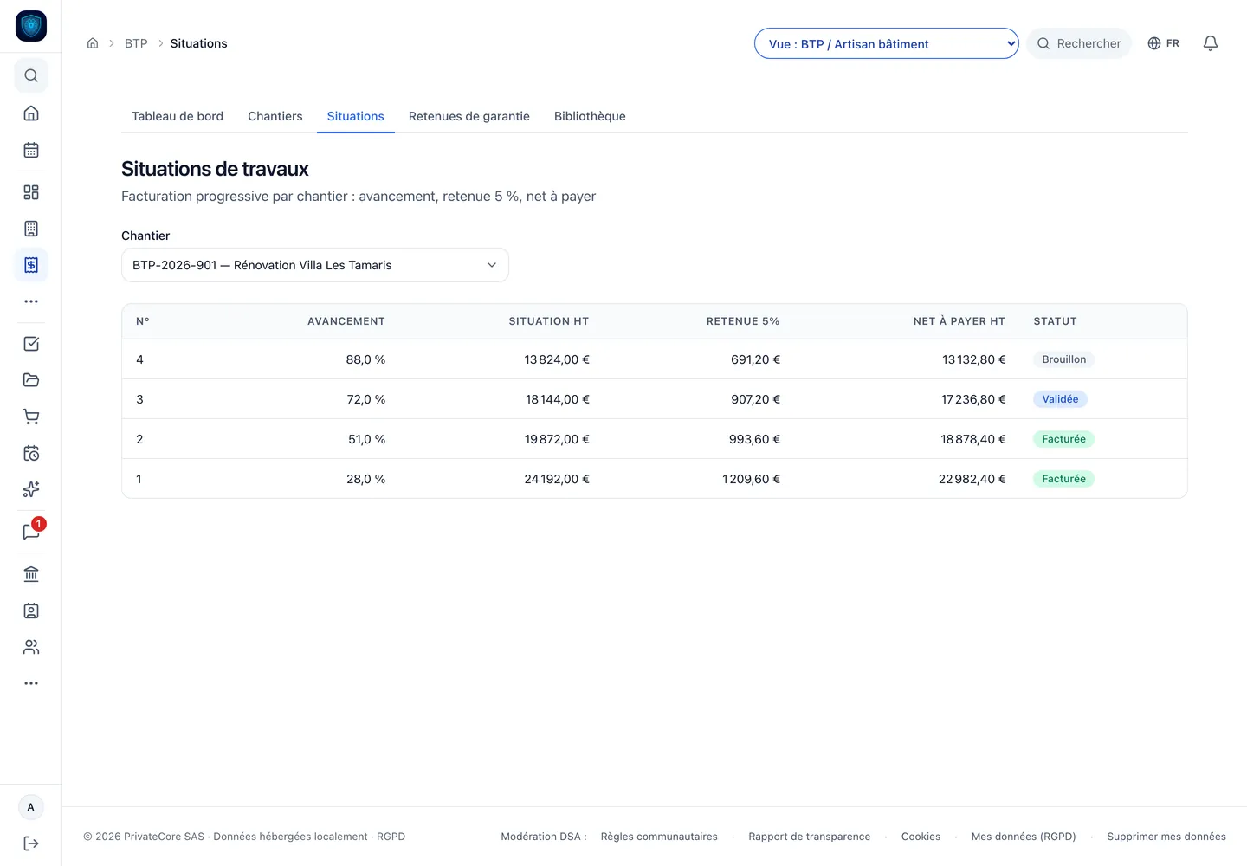
Task: Open the Bibliothèque tab
Action: click(x=590, y=116)
